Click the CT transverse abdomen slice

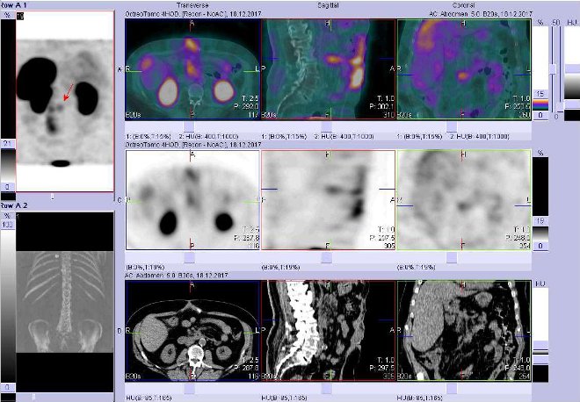[x=193, y=330]
